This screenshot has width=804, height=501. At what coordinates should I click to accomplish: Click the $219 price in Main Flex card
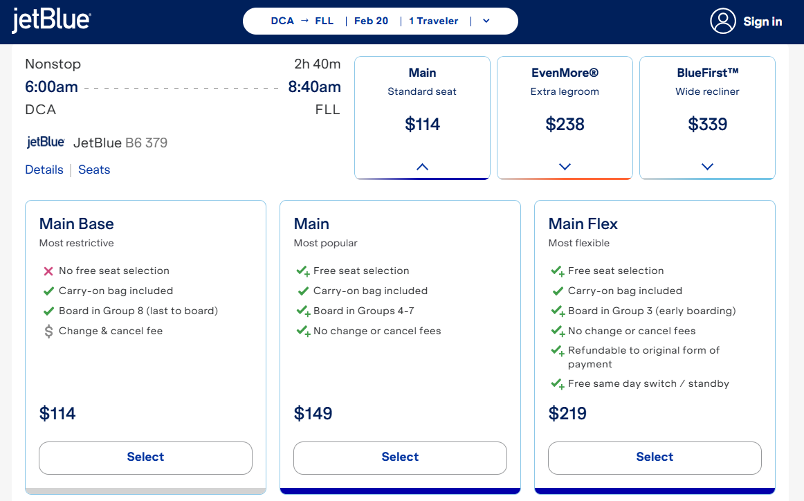[x=567, y=413]
